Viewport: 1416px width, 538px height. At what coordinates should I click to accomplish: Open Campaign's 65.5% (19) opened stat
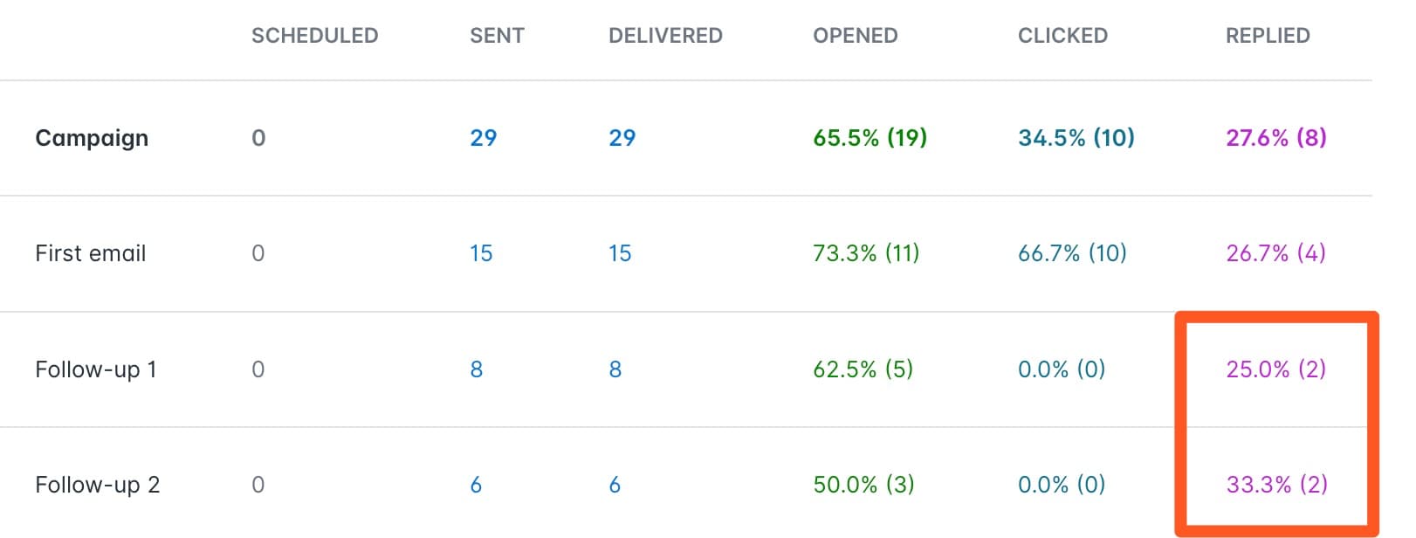[x=870, y=138]
